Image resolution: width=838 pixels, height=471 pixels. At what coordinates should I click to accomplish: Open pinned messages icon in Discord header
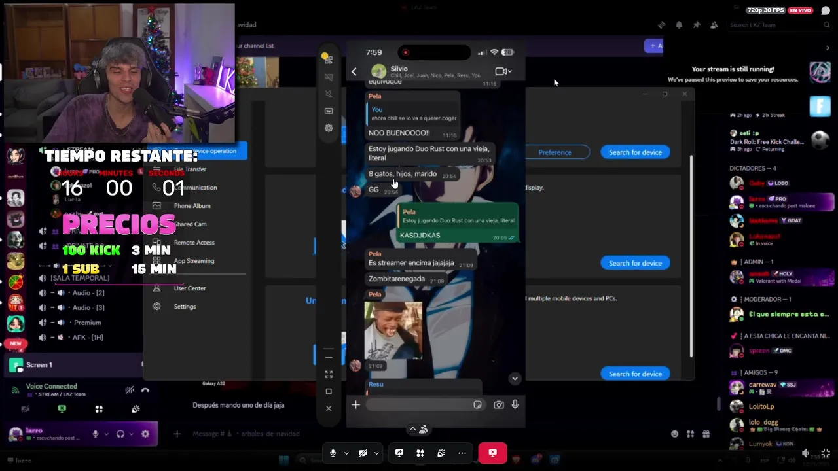pos(697,25)
